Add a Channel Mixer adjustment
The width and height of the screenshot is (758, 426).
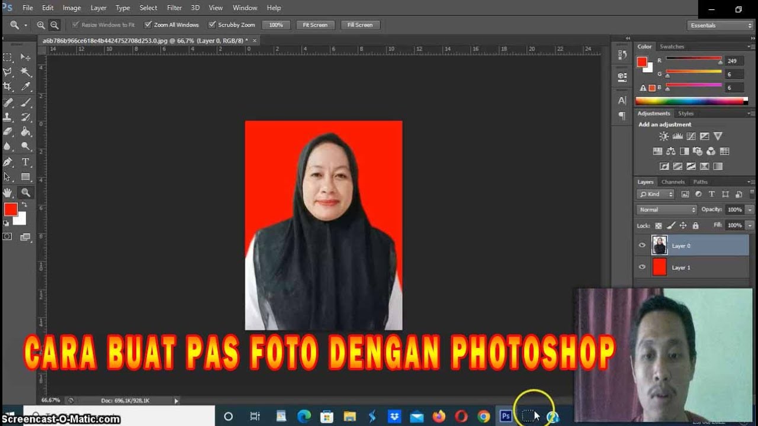pos(711,151)
